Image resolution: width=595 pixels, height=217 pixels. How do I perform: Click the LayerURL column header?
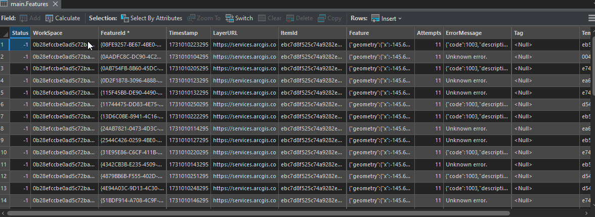[x=245, y=33]
